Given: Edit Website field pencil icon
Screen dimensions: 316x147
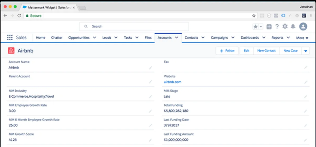Looking at the screenshot, I should tap(306, 82).
